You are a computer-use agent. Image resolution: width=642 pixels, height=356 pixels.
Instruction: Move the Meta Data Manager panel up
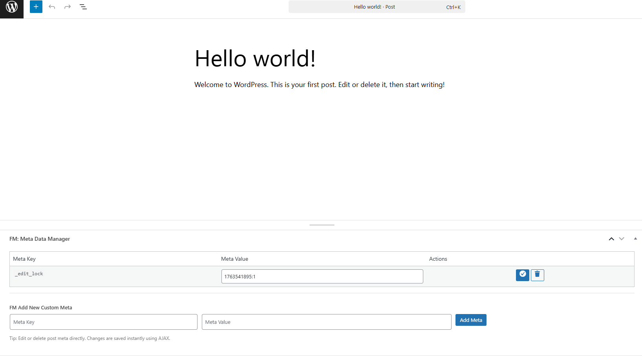click(611, 239)
